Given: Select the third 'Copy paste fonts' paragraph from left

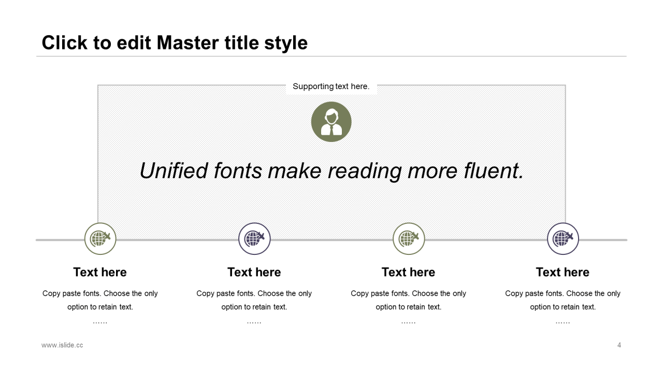Looking at the screenshot, I should (409, 300).
